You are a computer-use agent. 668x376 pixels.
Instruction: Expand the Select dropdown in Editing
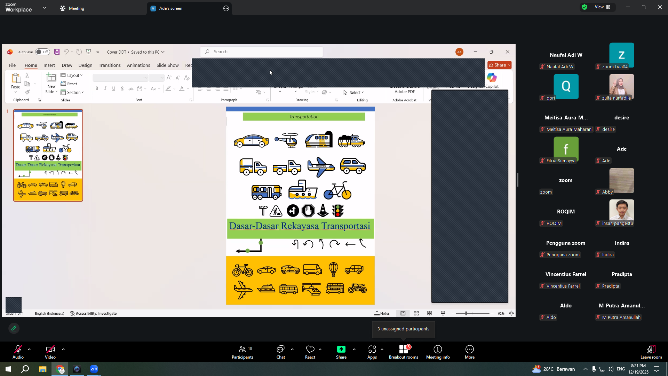pyautogui.click(x=353, y=92)
